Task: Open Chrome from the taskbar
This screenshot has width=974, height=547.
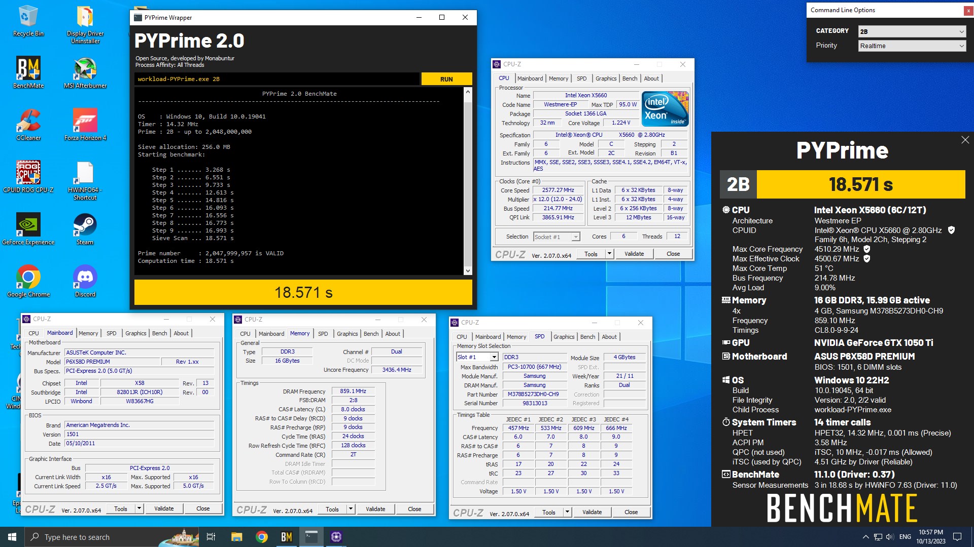Action: (x=262, y=537)
